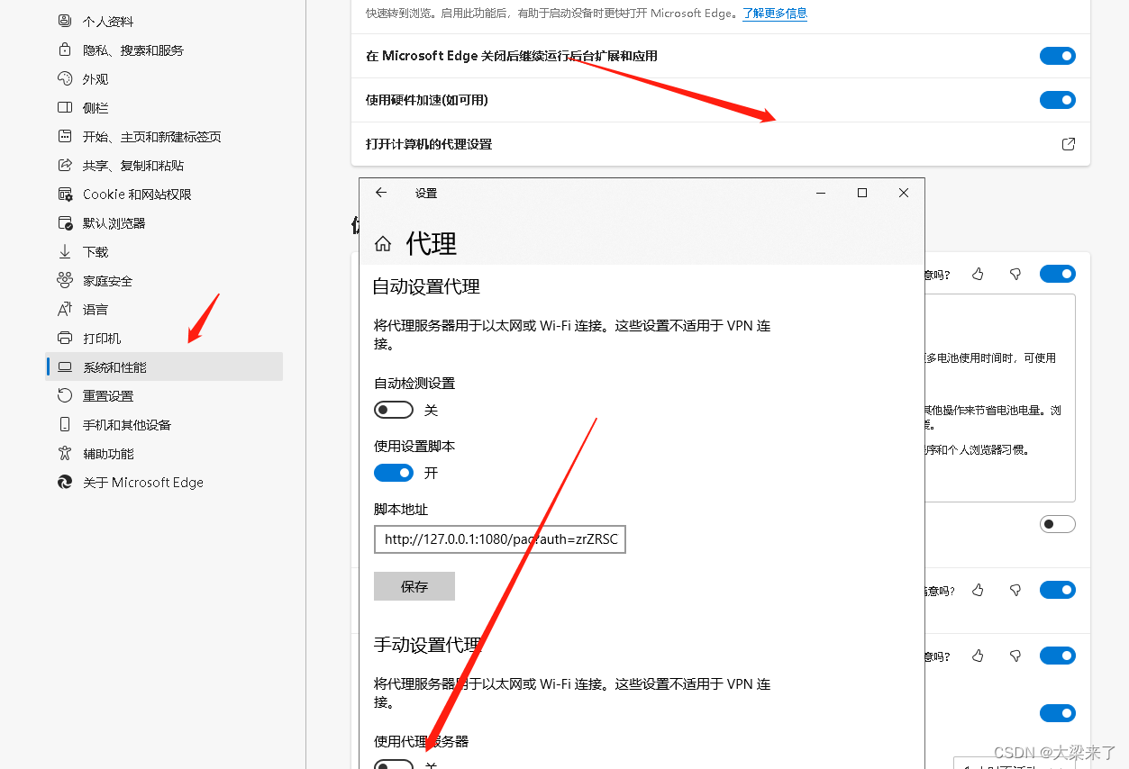Click the 重置设置 reset icon
Viewport: 1129px width, 769px height.
65,395
